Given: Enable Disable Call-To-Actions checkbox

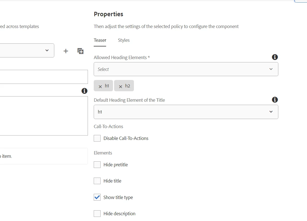Looking at the screenshot, I should [97, 138].
